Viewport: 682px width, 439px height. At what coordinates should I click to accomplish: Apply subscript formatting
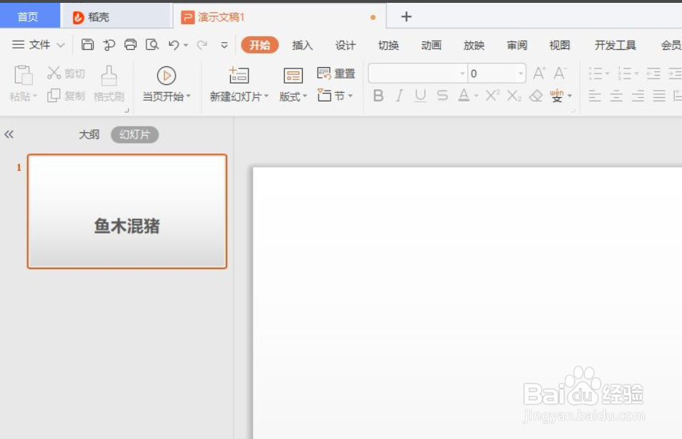click(x=513, y=96)
